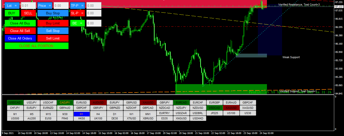This screenshot has width=344, height=136.
Task: Click the BE value input box
Action: click(94, 23)
